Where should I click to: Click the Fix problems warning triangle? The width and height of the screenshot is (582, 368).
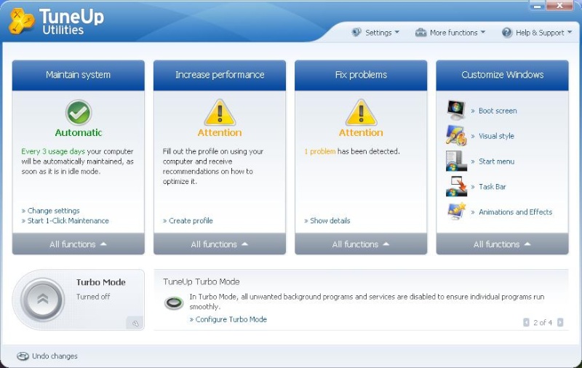(361, 113)
